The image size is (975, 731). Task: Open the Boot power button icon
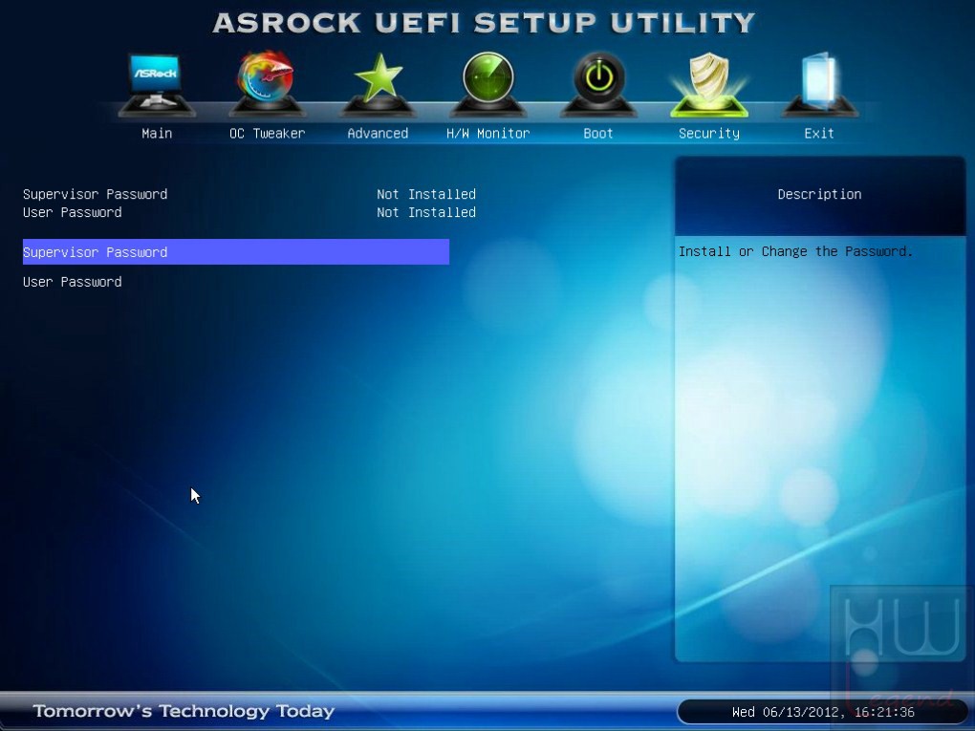(598, 84)
